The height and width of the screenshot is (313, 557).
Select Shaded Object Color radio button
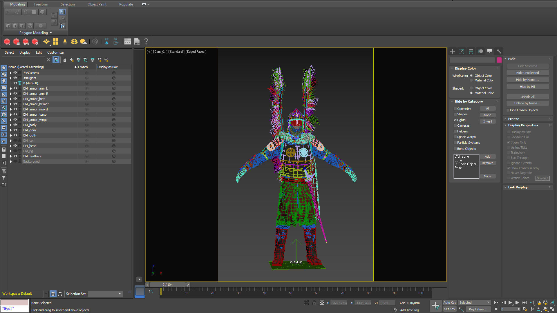point(471,88)
